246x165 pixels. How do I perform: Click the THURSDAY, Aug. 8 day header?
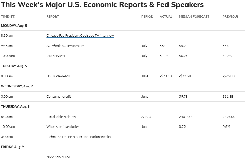(x=15, y=106)
